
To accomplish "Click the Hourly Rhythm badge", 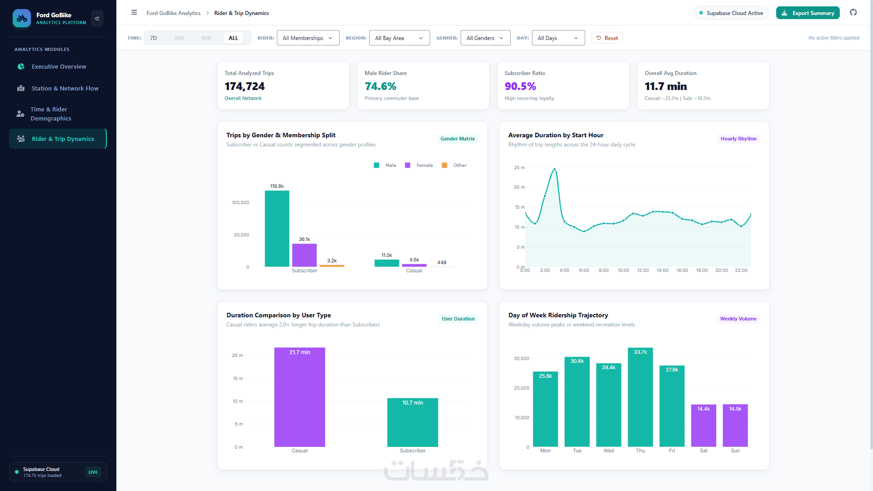I will pos(738,139).
